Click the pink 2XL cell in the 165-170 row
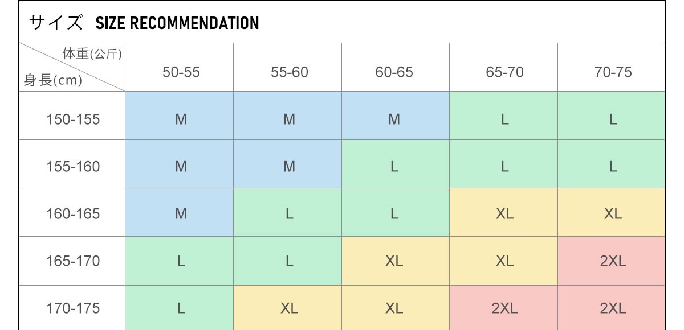This screenshot has width=684, height=330. coord(613,261)
